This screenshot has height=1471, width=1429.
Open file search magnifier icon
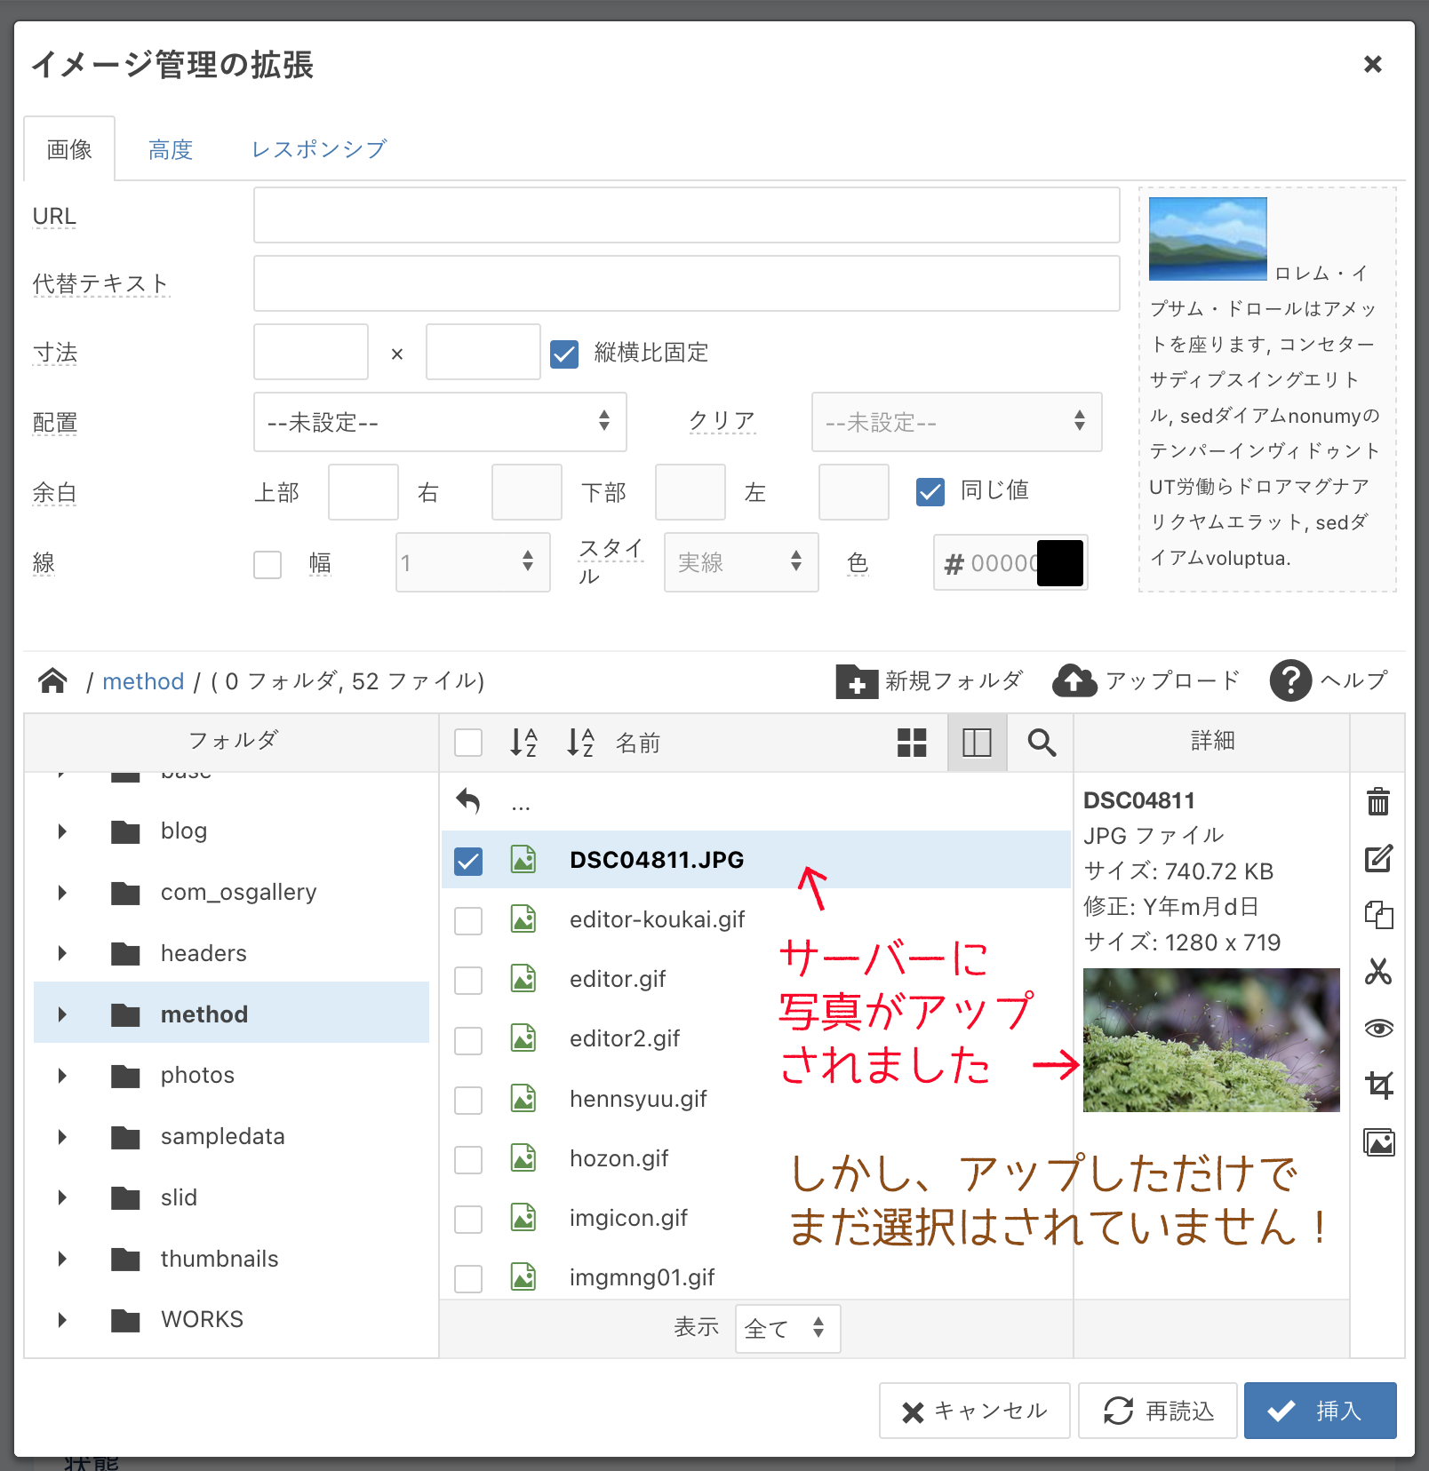1042,743
